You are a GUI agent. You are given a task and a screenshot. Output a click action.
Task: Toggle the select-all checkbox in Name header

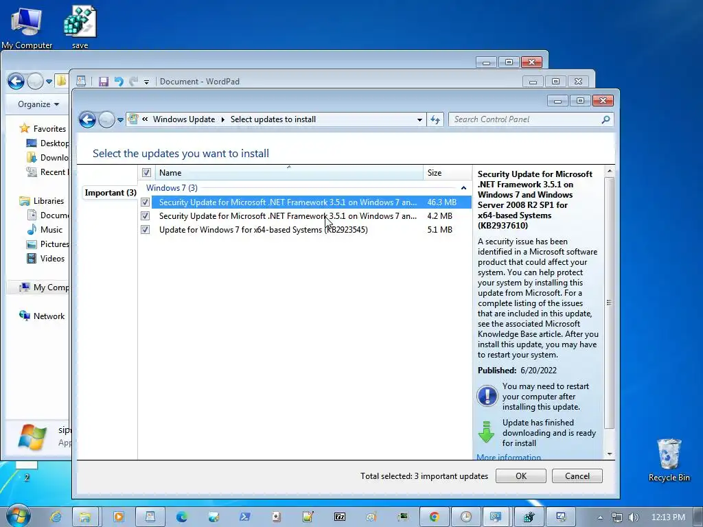click(146, 172)
